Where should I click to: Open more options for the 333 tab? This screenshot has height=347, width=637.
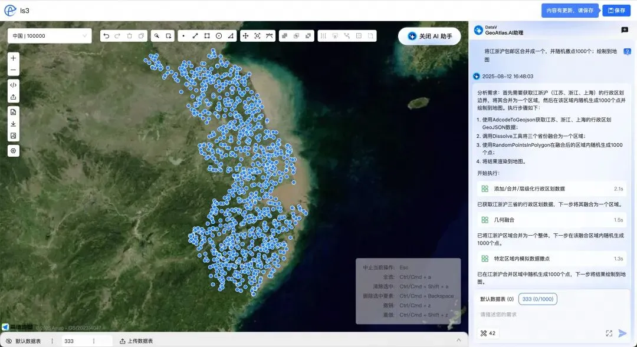click(94, 341)
